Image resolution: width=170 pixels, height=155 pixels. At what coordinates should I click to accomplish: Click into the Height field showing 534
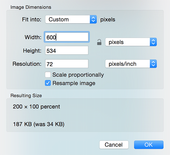tap(67, 51)
